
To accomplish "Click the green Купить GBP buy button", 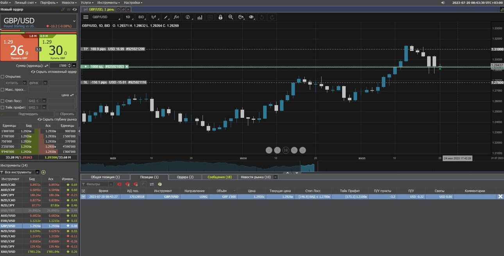I will (x=58, y=48).
